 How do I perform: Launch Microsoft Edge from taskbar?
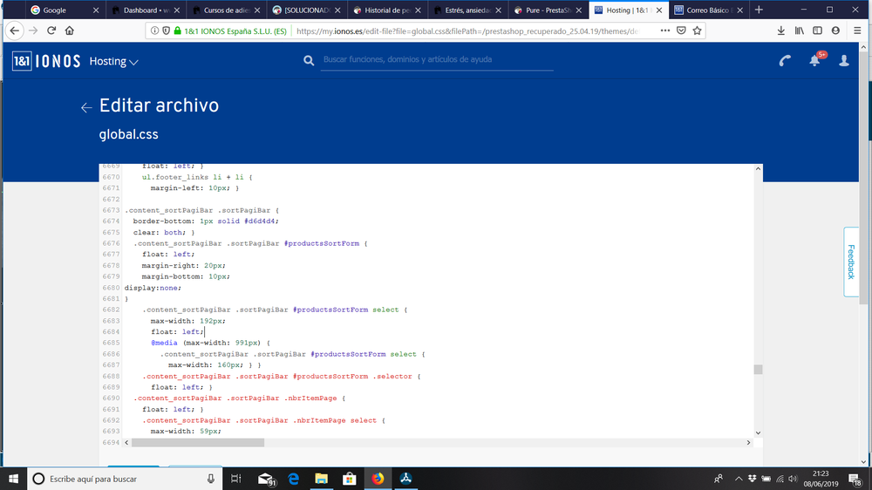point(294,479)
